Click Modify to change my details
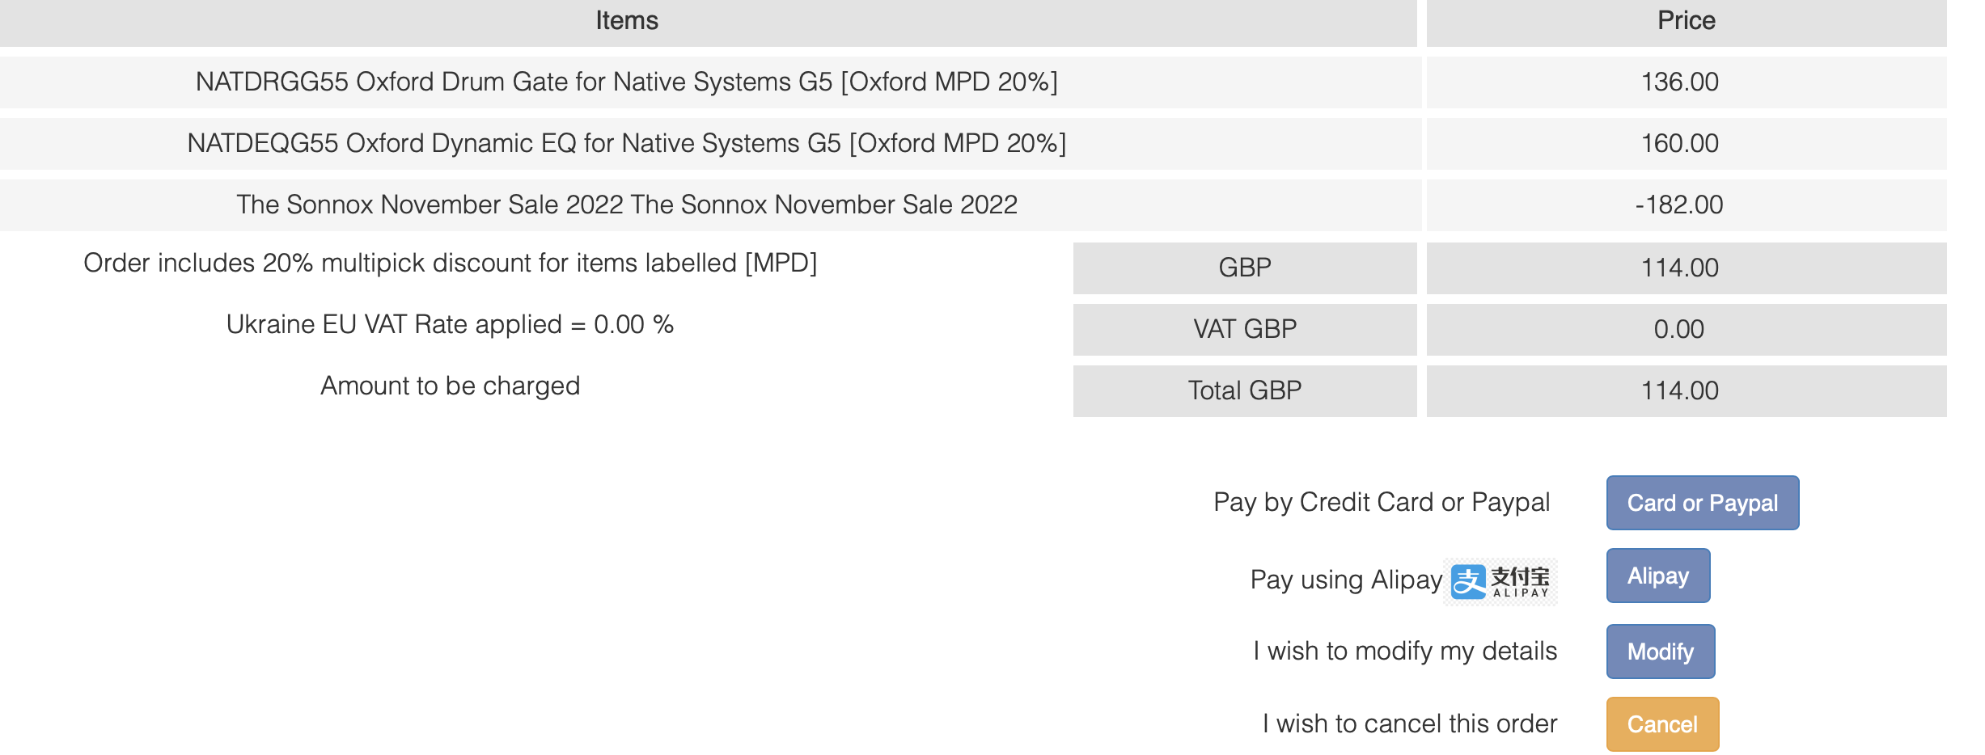 pyautogui.click(x=1660, y=652)
